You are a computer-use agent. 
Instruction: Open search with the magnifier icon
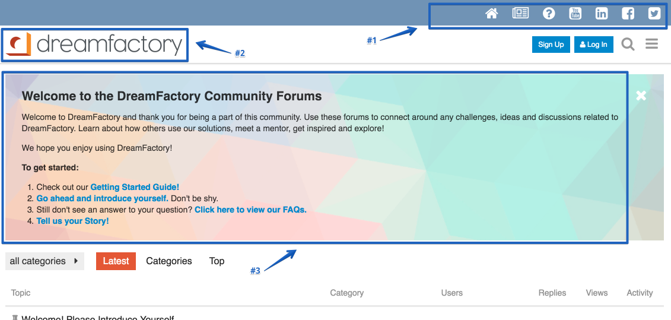pos(628,44)
